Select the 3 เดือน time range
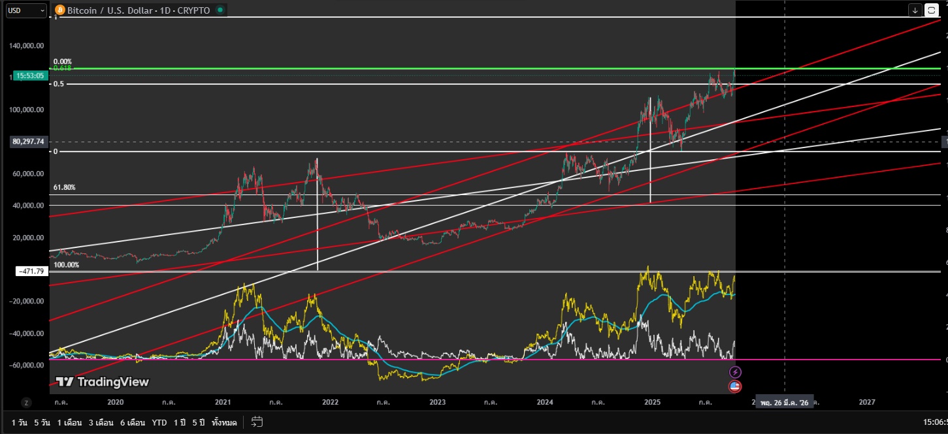Screen dimensions: 948x434 click(101, 423)
